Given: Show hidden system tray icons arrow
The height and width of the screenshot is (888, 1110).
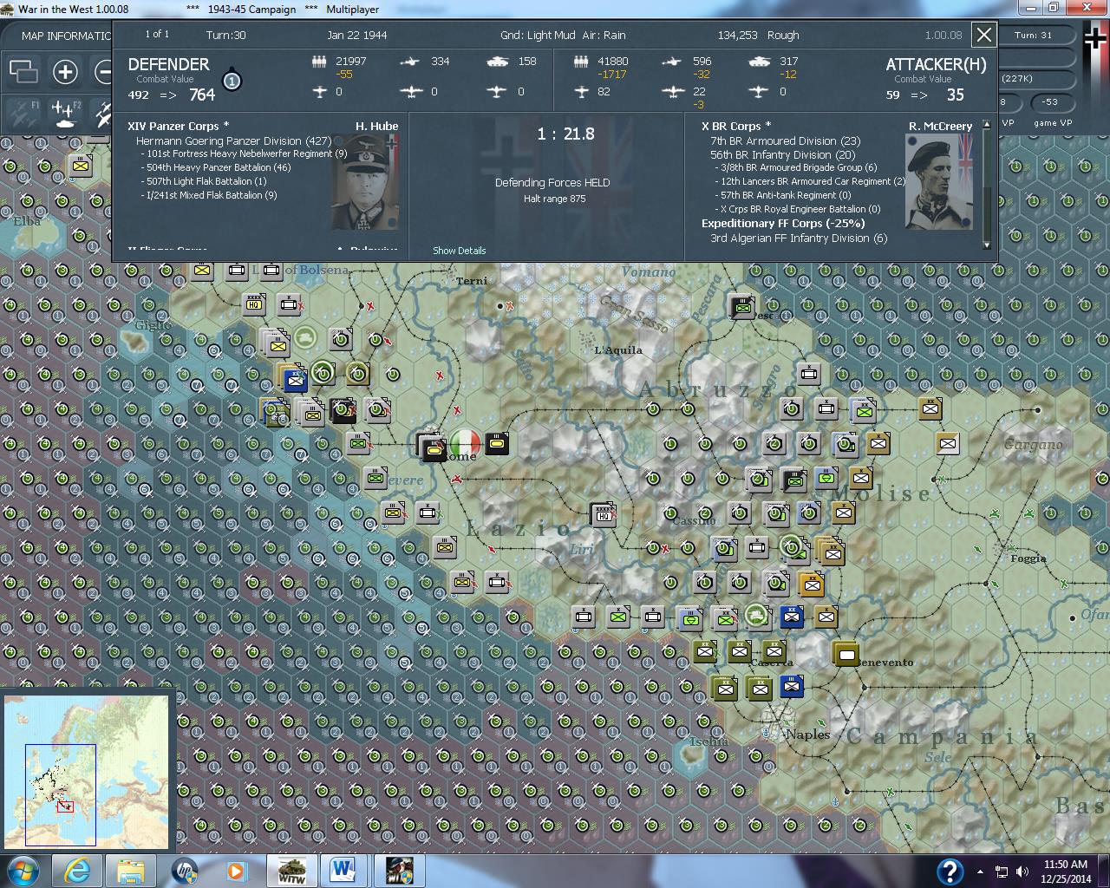Looking at the screenshot, I should [x=981, y=872].
